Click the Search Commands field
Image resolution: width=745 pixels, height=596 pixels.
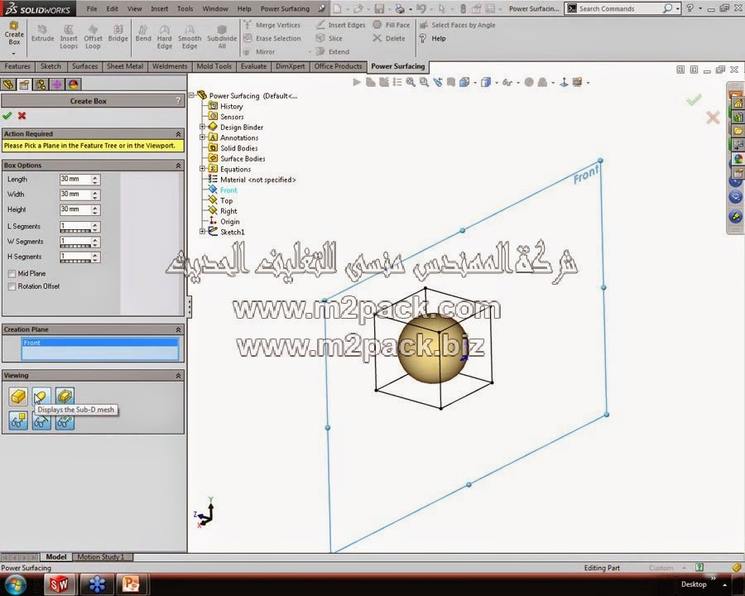point(618,8)
